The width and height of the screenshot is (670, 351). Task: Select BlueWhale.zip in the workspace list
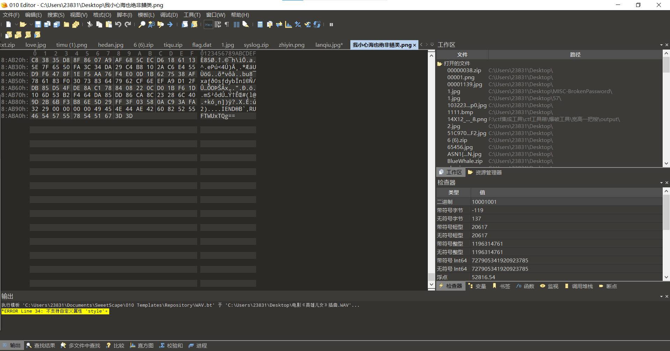[x=465, y=161]
